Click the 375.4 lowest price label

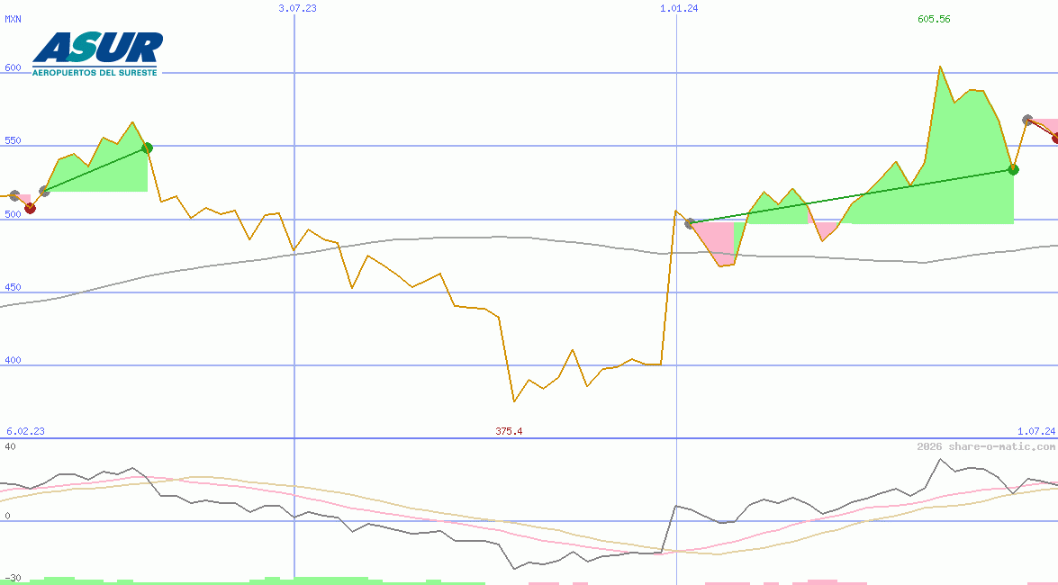[x=509, y=431]
